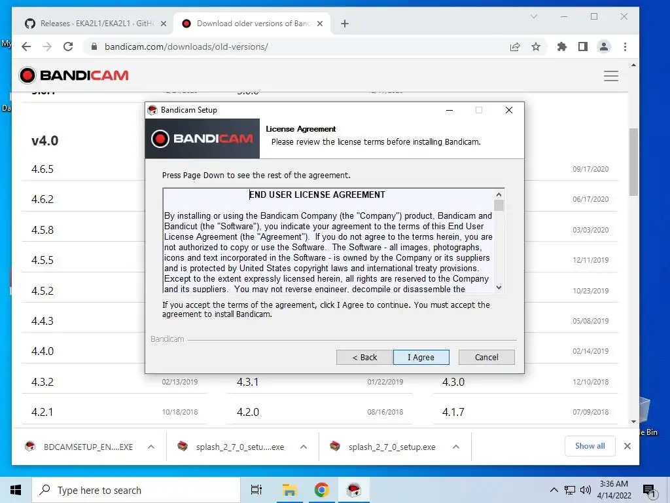670x503 pixels.
Task: View site info via padlock icon
Action: (94, 47)
